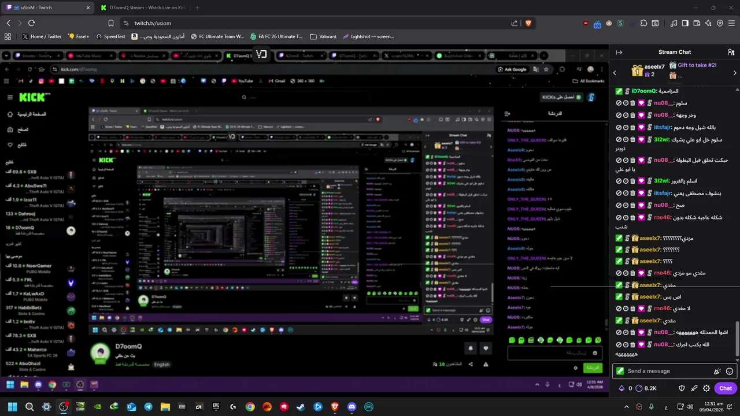
Task: Timeout nu08__ on the 'سلوم' message
Action: click(x=626, y=103)
